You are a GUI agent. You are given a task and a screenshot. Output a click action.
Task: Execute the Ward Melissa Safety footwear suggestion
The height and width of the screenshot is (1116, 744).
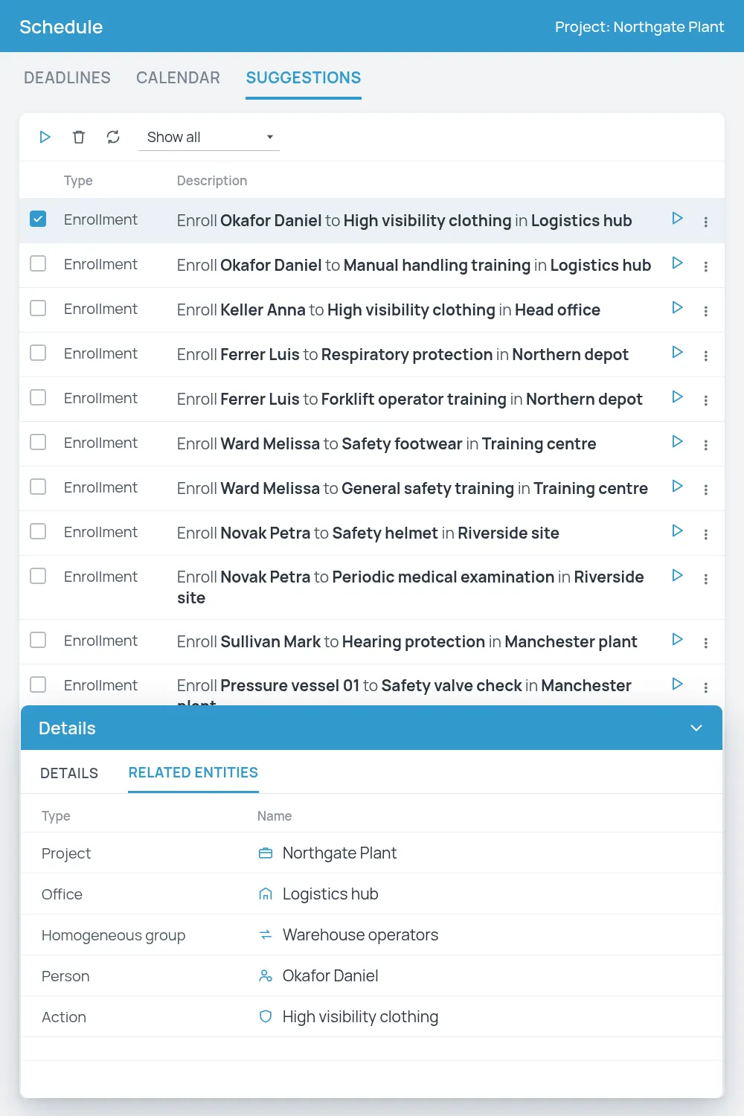677,441
